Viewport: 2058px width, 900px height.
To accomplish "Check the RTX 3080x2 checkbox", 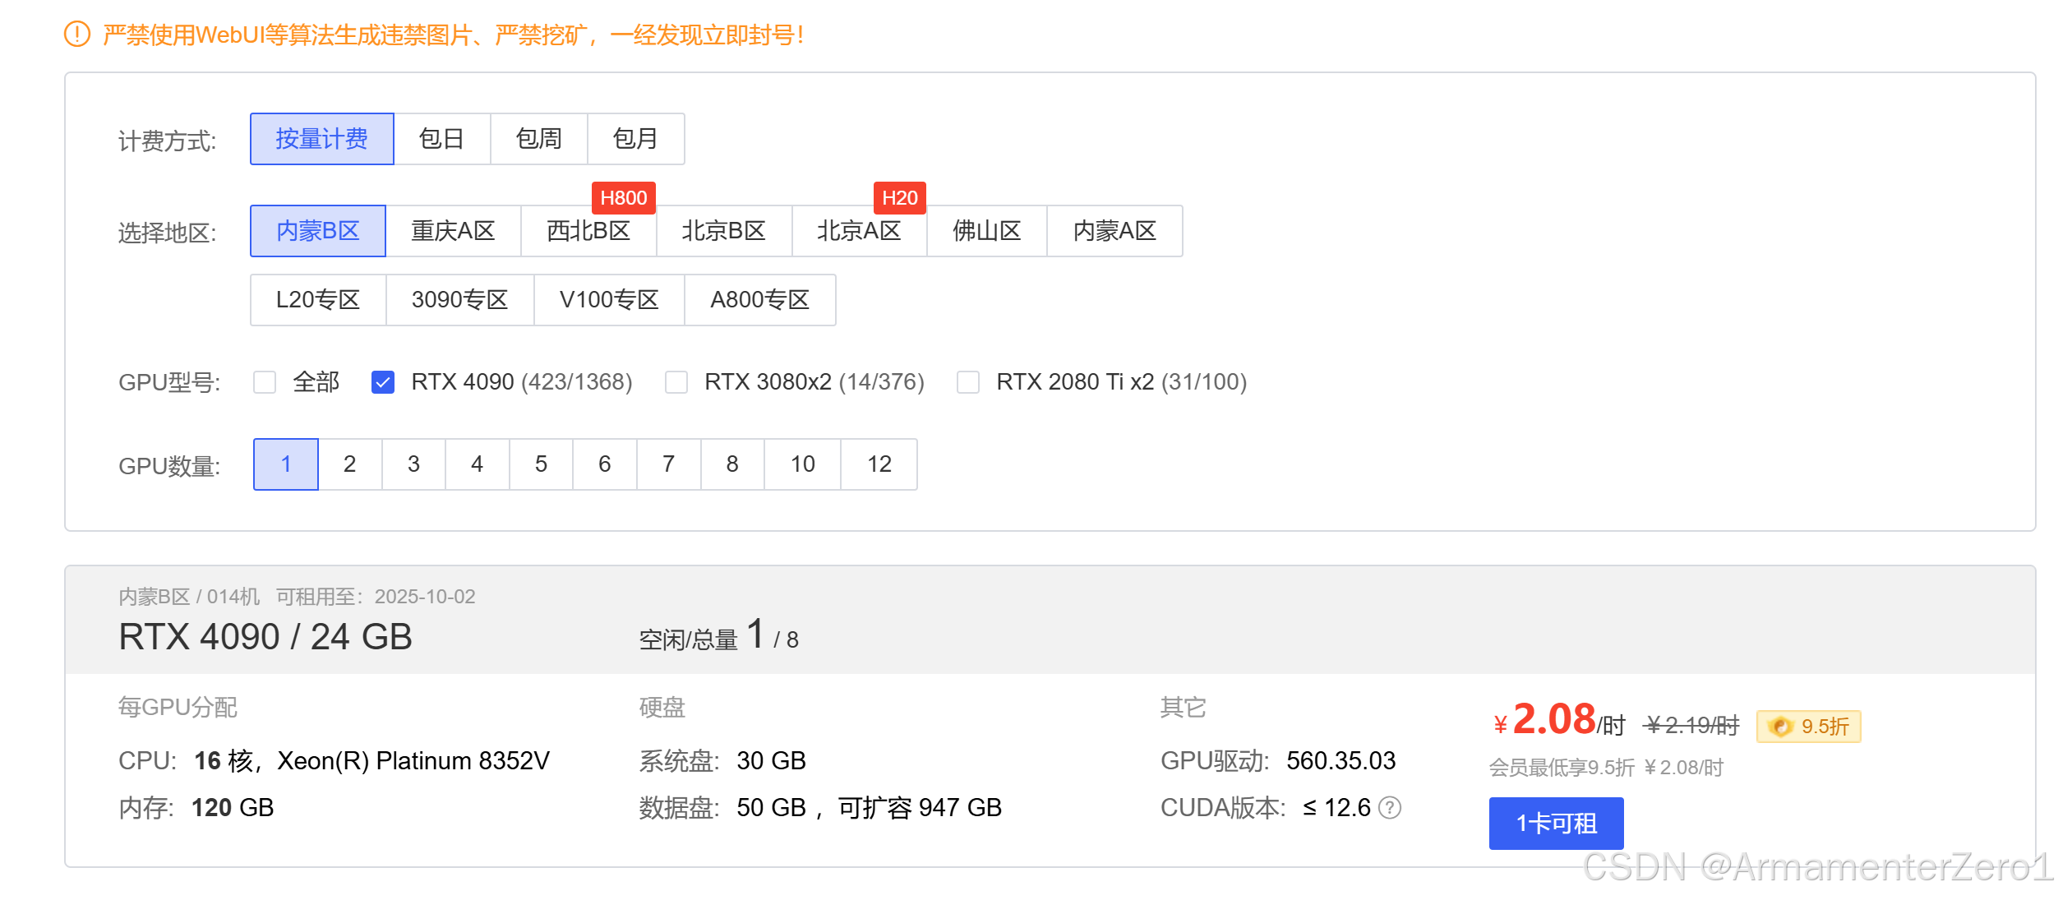I will click(x=676, y=382).
